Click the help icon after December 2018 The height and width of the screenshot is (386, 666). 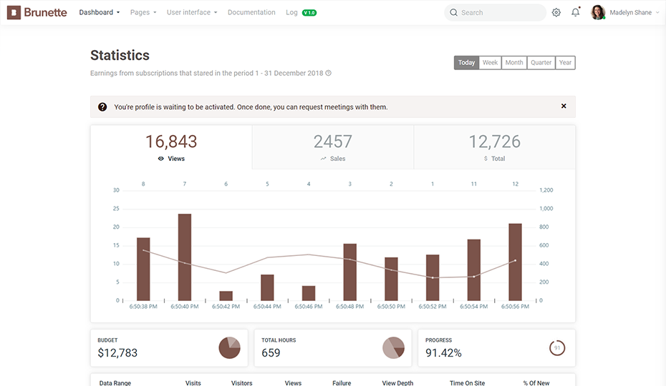coord(328,73)
